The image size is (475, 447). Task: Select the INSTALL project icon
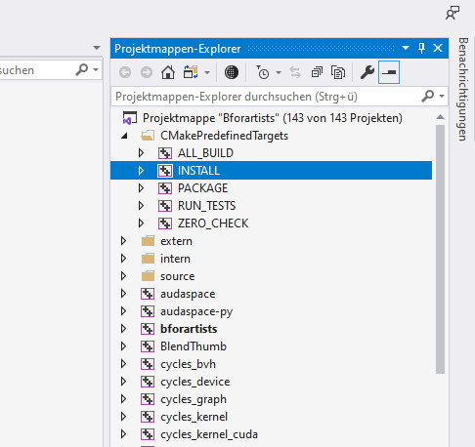tap(165, 171)
